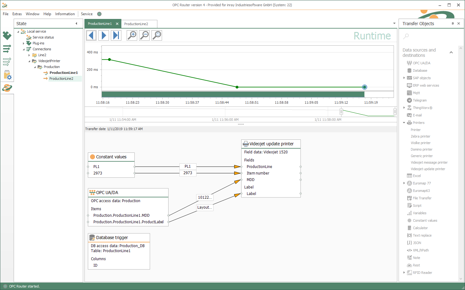This screenshot has width=465, height=290.
Task: Select ProductionLine2 connection in State tree
Action: pyautogui.click(x=61, y=79)
